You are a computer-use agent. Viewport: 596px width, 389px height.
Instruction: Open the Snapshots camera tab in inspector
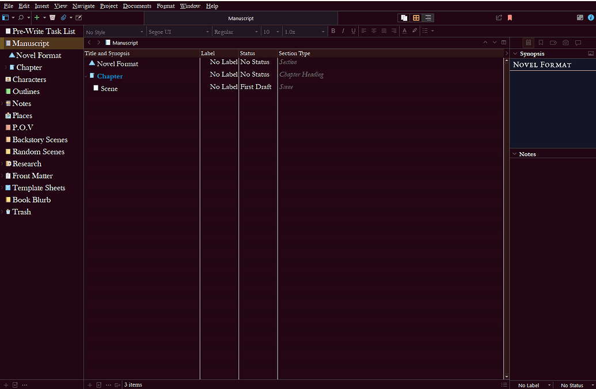point(565,43)
